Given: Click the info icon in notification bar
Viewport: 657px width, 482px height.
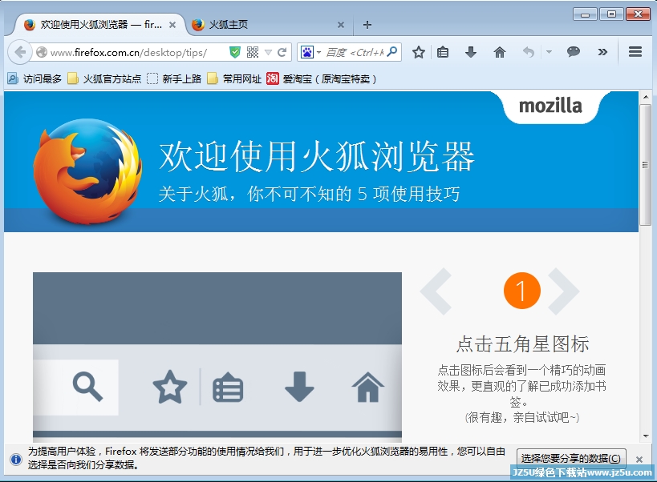Looking at the screenshot, I should [x=16, y=460].
